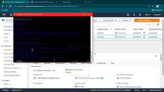Open the public IP open address link
Image resolution: width=164 pixels, height=92 pixels.
(x=97, y=78)
